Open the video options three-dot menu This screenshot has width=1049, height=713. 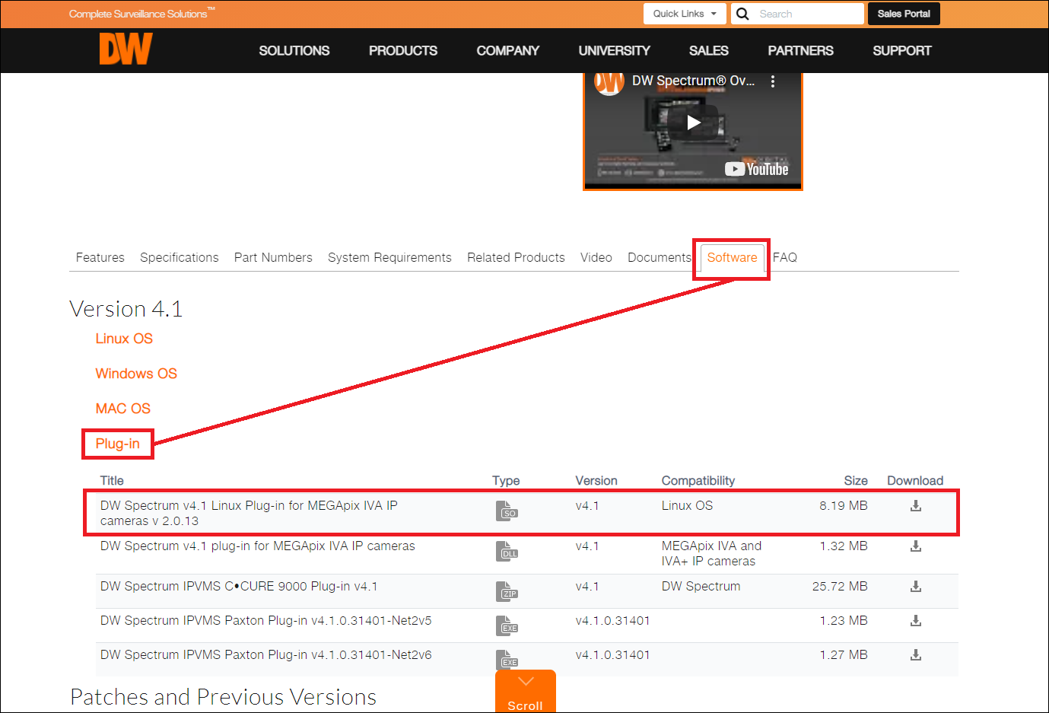pyautogui.click(x=773, y=80)
